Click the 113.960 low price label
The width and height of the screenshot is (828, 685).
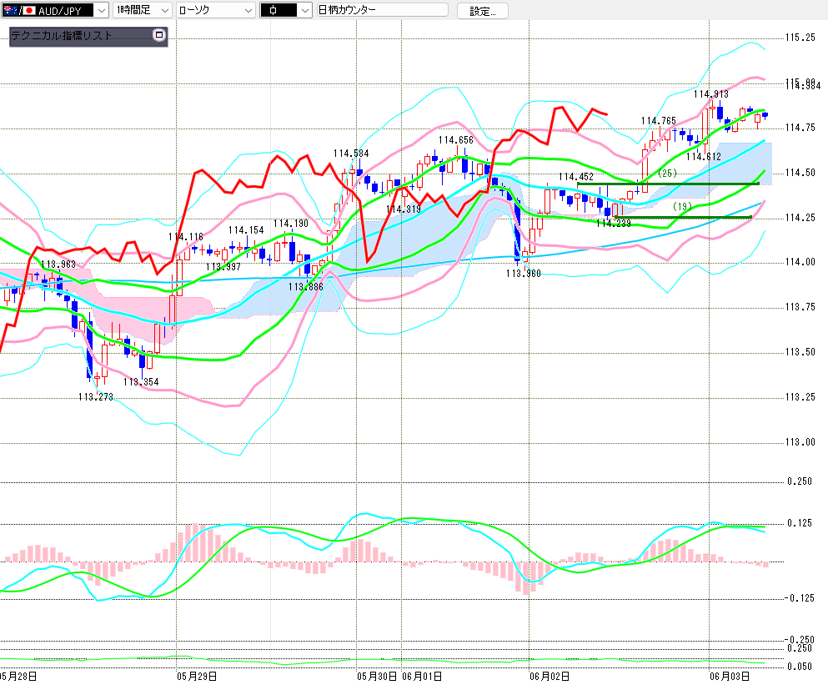[524, 274]
